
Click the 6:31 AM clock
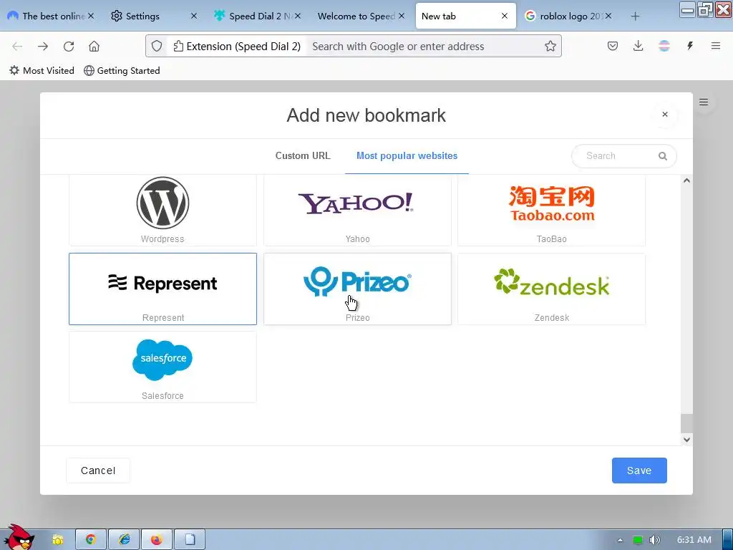pyautogui.click(x=694, y=540)
